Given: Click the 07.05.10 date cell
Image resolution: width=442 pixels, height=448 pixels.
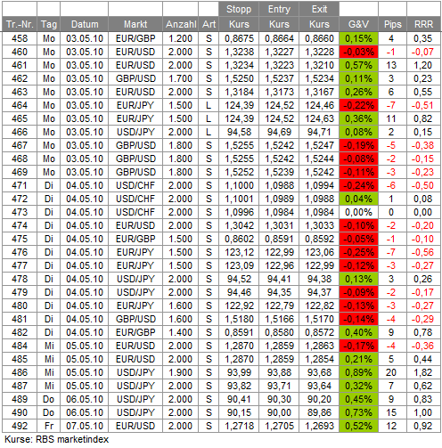Looking at the screenshot, I should [85, 426].
